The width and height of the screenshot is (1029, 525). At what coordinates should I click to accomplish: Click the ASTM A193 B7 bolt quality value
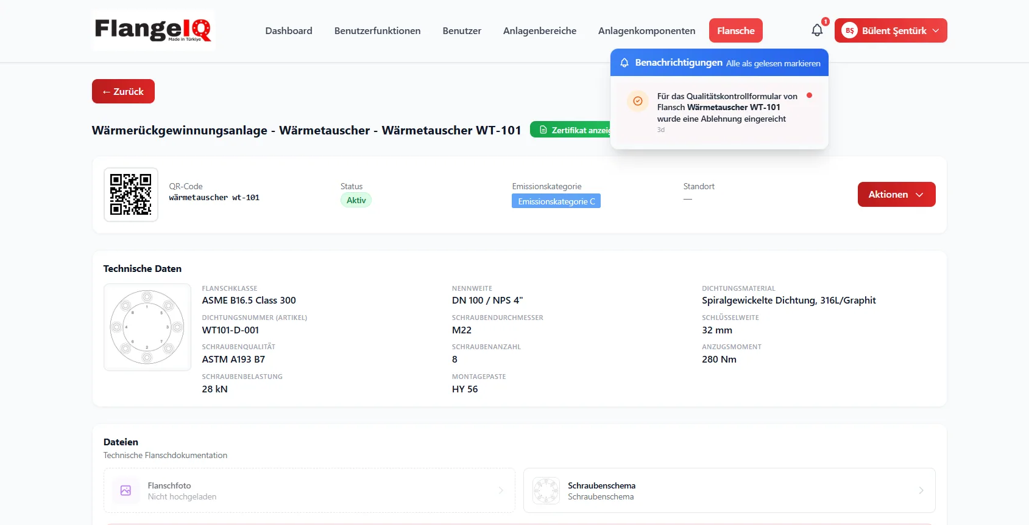pos(233,360)
